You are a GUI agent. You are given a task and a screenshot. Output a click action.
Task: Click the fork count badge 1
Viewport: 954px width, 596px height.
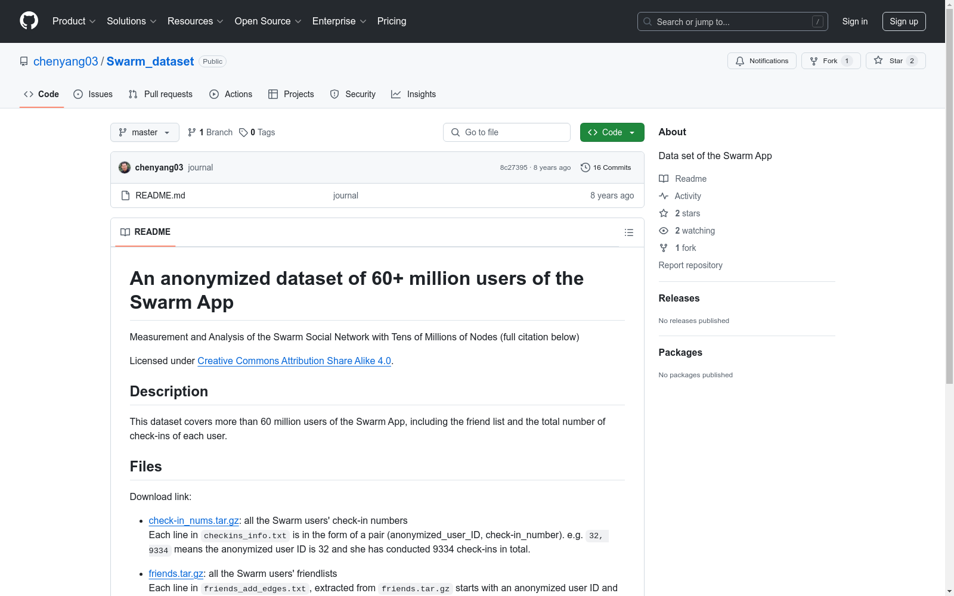tap(847, 61)
